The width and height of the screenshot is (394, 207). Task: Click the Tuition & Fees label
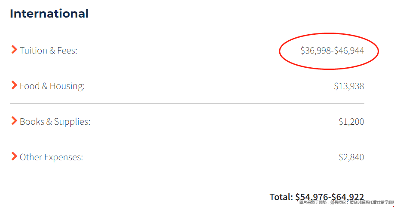49,51
